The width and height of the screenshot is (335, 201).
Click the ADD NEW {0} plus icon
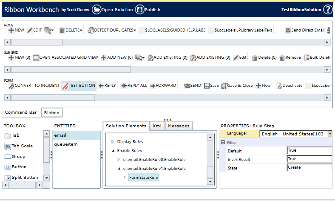[x=104, y=57]
